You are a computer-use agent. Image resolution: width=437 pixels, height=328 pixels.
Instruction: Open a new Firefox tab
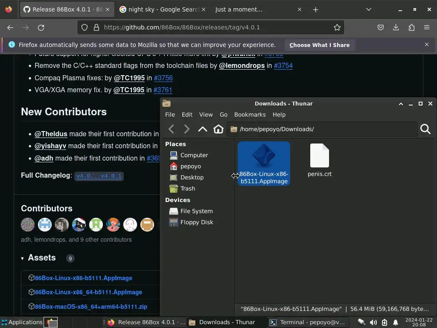[x=315, y=10]
